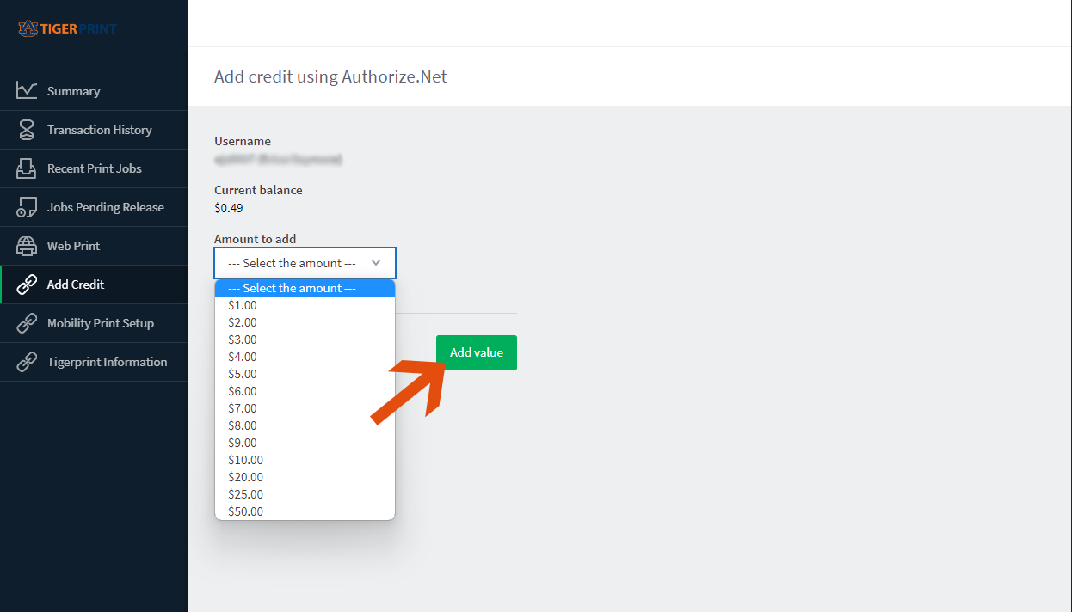This screenshot has height=612, width=1072.
Task: Select the $5.00 option
Action: click(x=305, y=374)
